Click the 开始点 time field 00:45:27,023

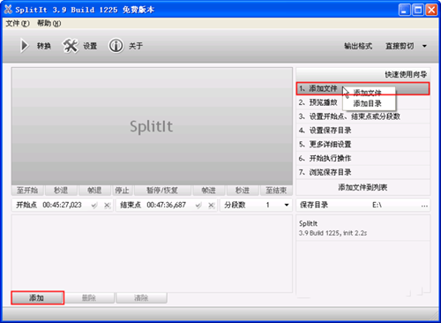[x=62, y=205]
